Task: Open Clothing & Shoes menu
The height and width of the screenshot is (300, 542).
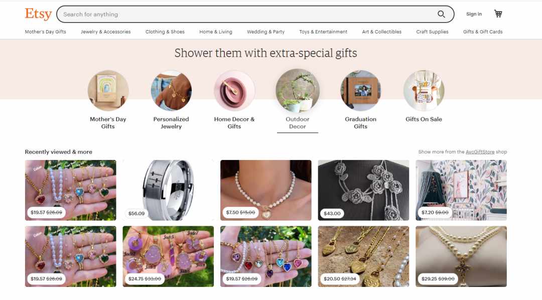Action: (165, 32)
